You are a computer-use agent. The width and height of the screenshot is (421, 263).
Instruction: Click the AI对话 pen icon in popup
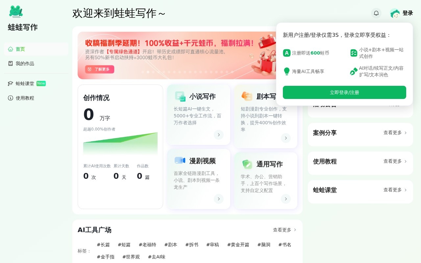coord(354,71)
